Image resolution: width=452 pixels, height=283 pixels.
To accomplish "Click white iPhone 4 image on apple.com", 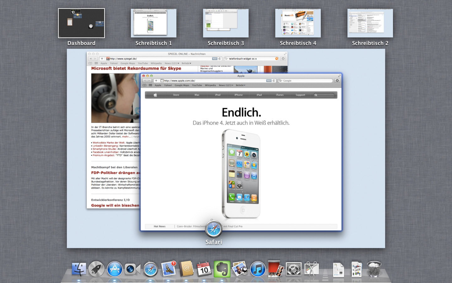I will click(241, 174).
